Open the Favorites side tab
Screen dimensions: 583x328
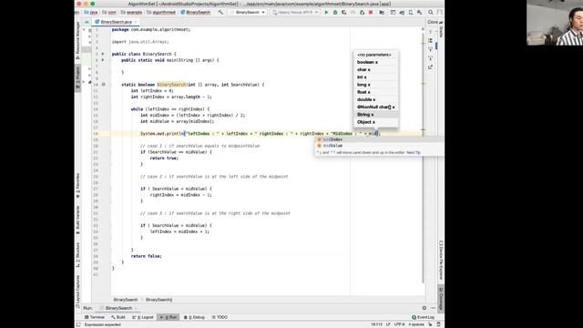pos(77,186)
